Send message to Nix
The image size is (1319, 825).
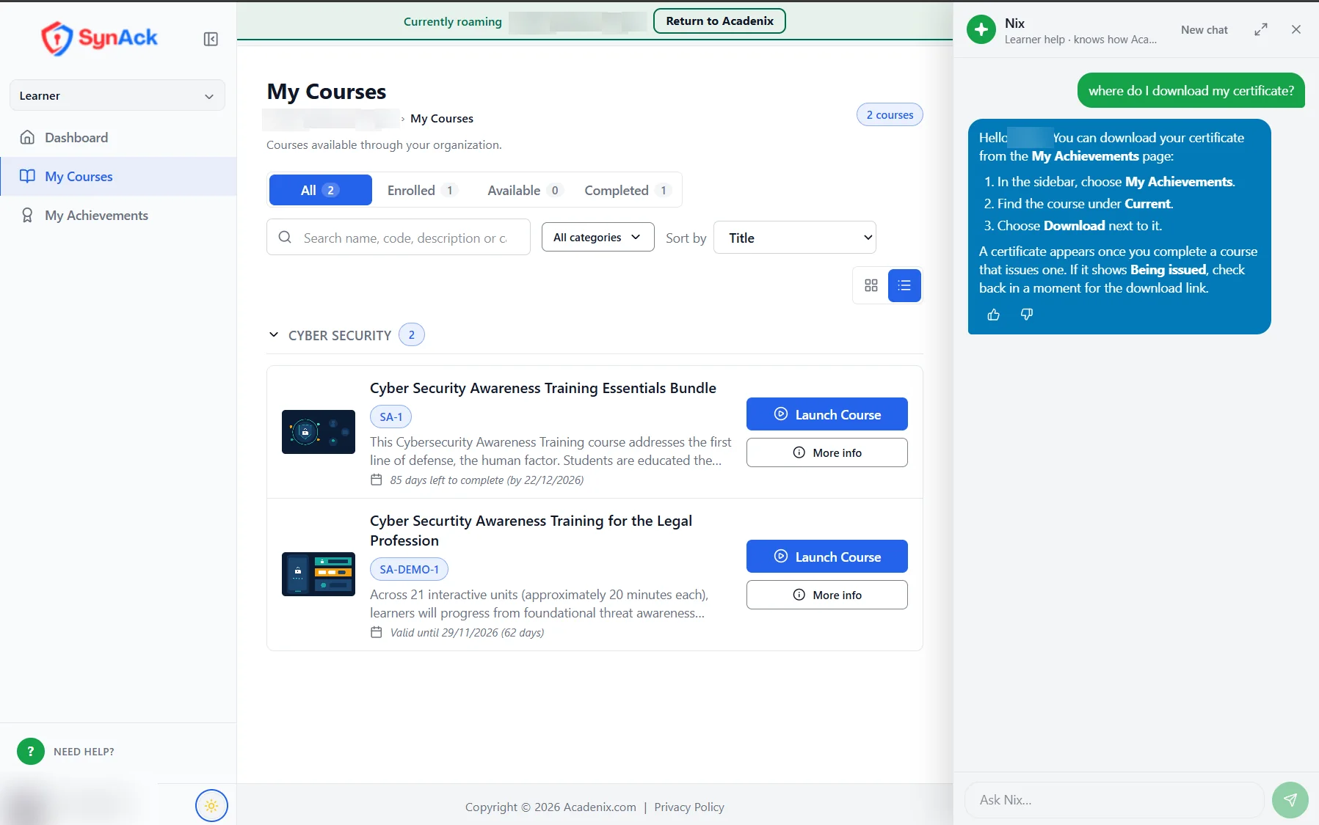[x=1290, y=800]
